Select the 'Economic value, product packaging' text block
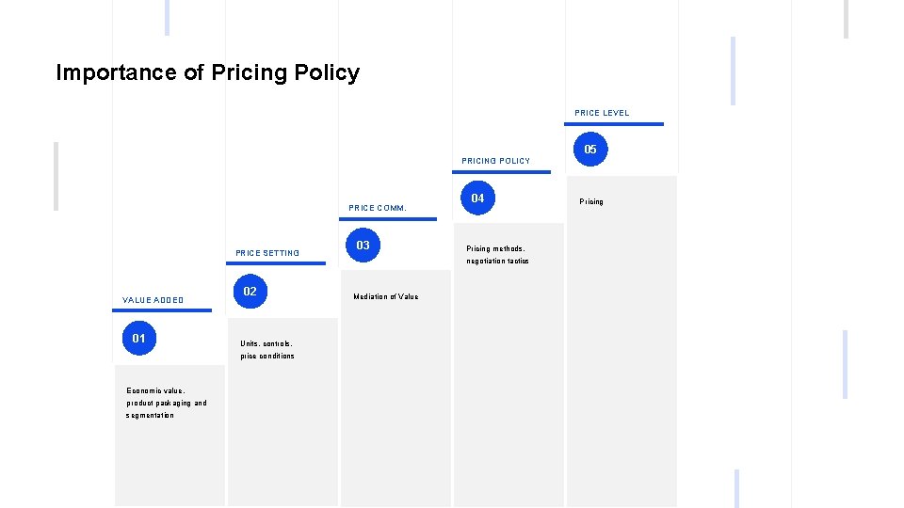The image size is (904, 508). (x=167, y=403)
